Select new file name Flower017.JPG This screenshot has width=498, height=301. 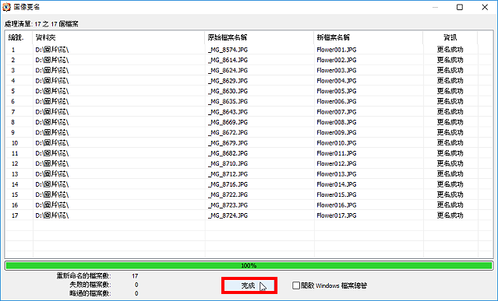pos(337,215)
